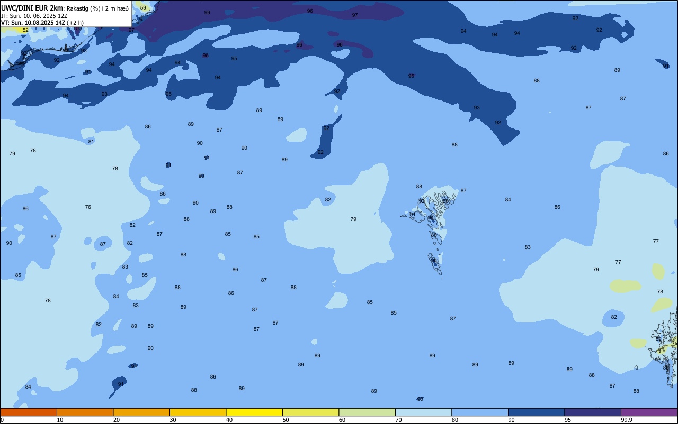
Task: Select the "30" tick label on the color scale
Action: pyautogui.click(x=173, y=420)
